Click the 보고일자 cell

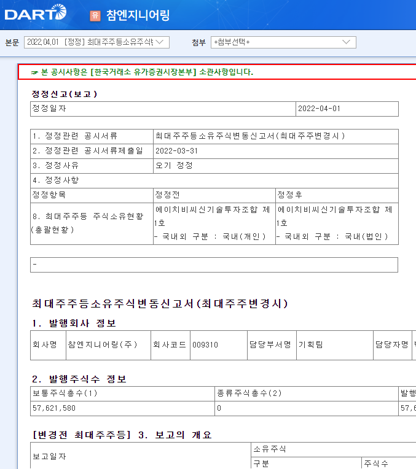click(x=141, y=455)
